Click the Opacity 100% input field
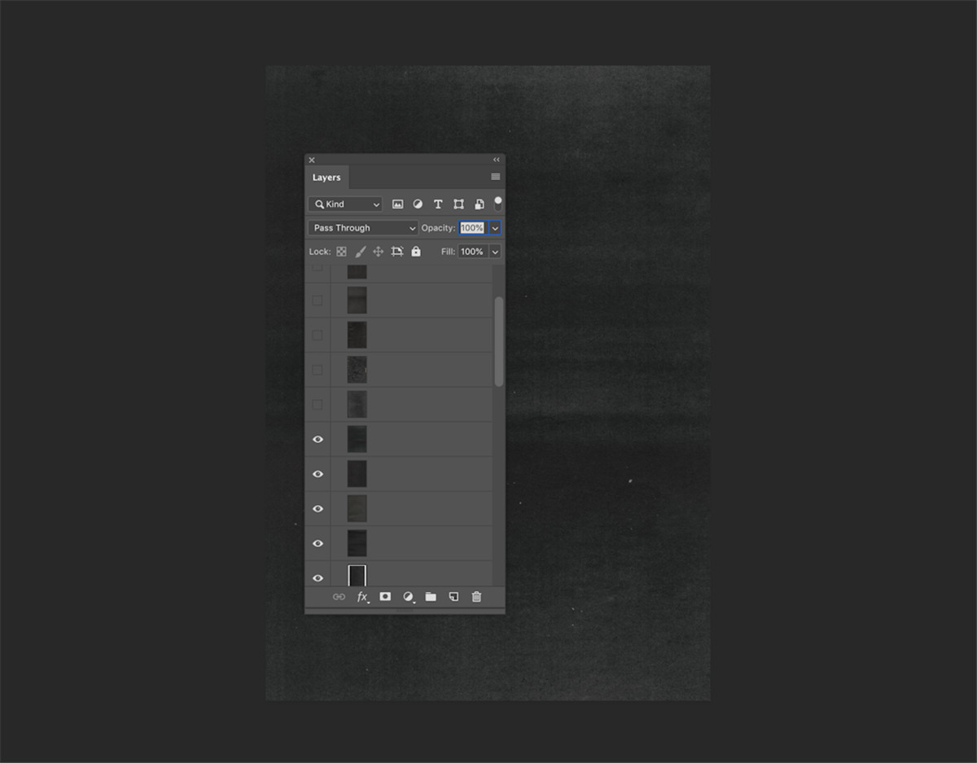 [x=472, y=228]
